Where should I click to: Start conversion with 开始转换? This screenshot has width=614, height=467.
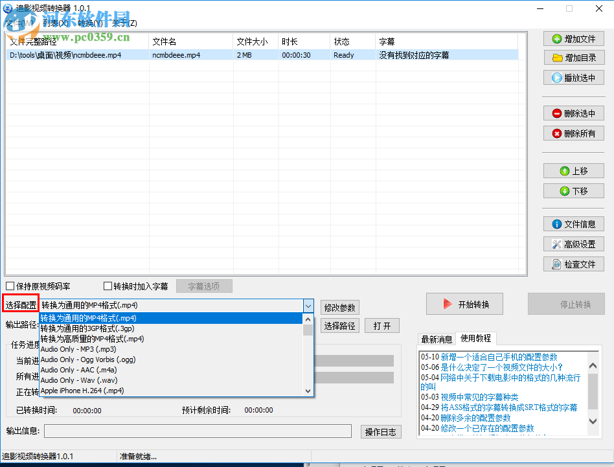point(464,304)
